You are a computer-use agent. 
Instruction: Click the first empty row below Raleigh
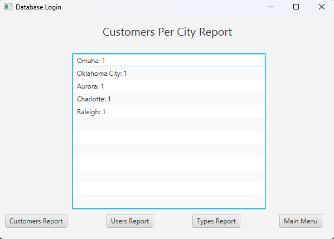[169, 124]
